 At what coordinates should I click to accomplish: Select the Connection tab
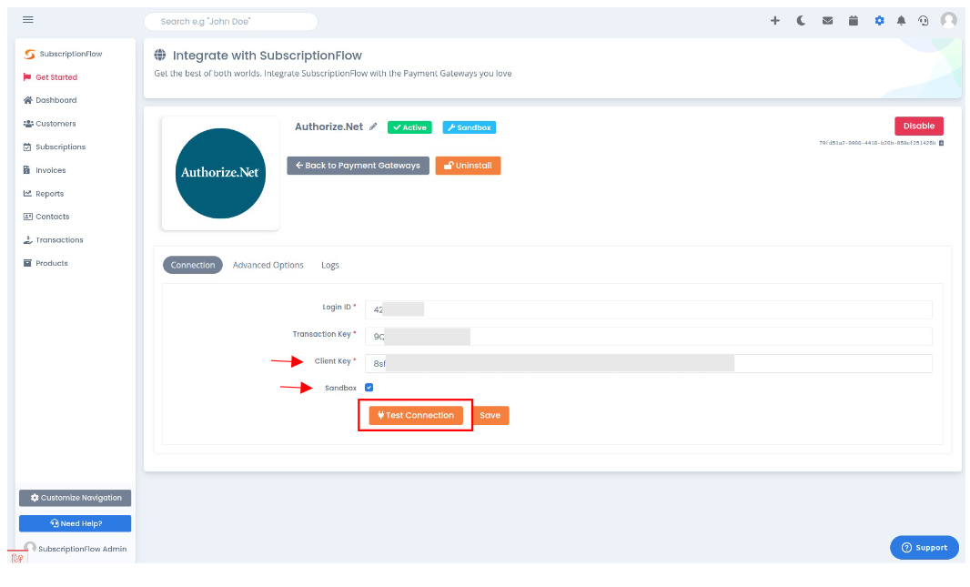point(192,265)
